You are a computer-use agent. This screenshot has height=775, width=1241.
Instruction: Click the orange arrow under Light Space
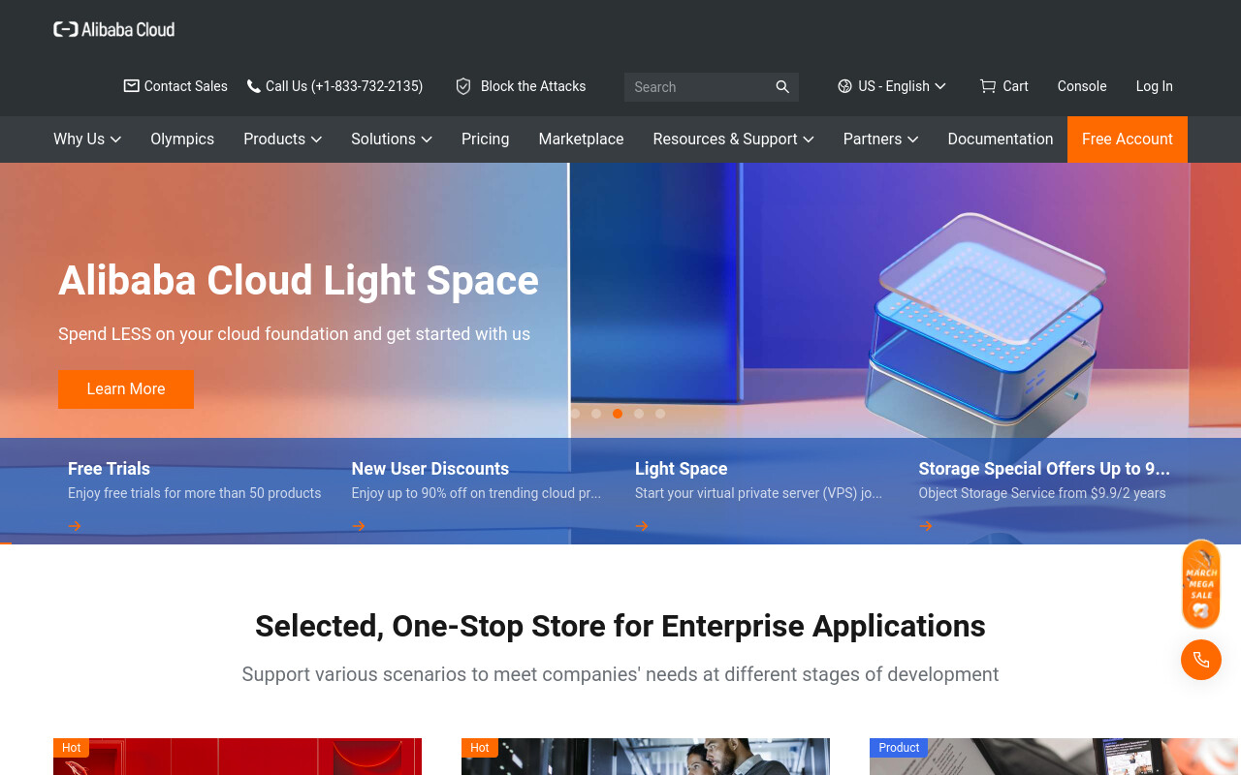point(642,526)
